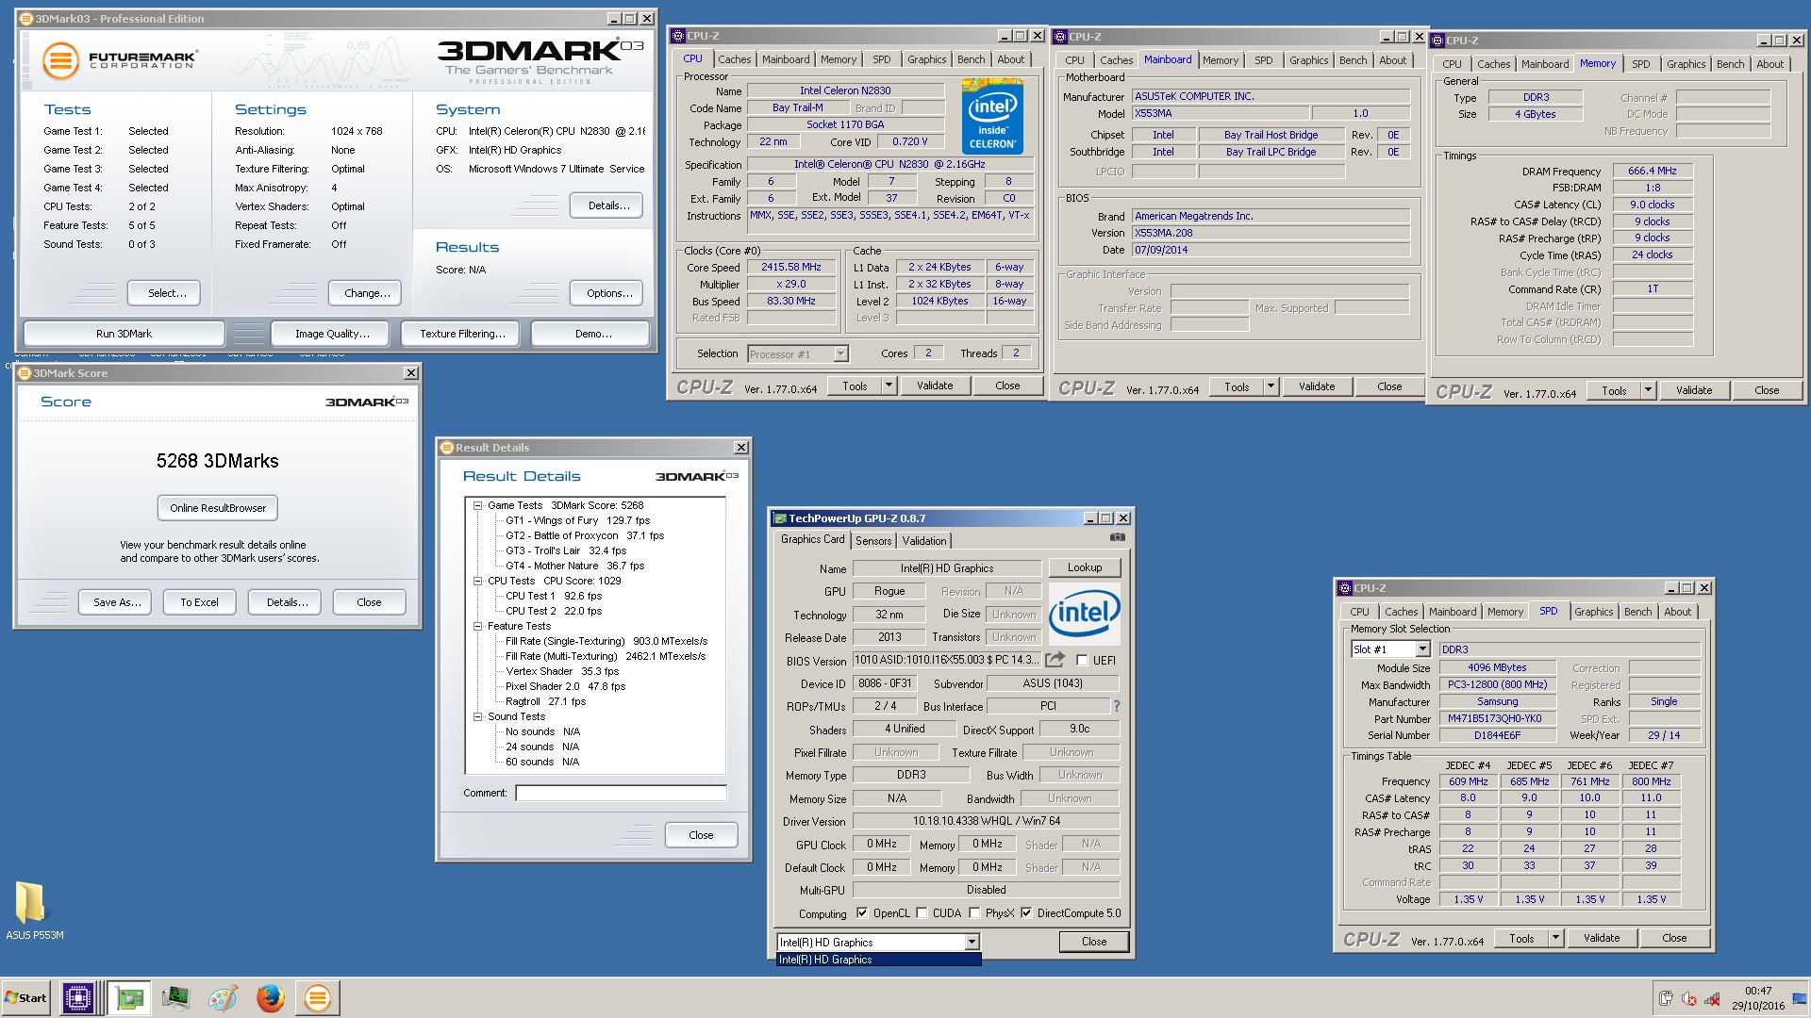Open the 3DMark03 taskbar icon
This screenshot has width=1811, height=1018.
coord(318,997)
